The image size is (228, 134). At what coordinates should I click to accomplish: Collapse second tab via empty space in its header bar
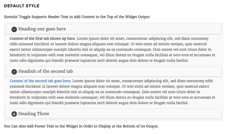(x=147, y=71)
